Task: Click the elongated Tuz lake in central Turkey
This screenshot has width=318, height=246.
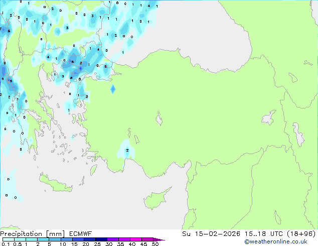Action: click(x=160, y=120)
